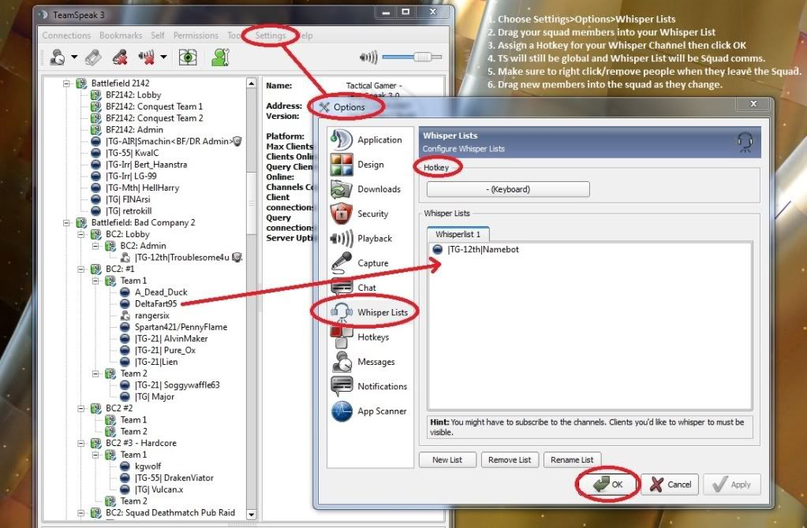
Task: Collapse the BC2: Lobby node
Action: point(80,234)
